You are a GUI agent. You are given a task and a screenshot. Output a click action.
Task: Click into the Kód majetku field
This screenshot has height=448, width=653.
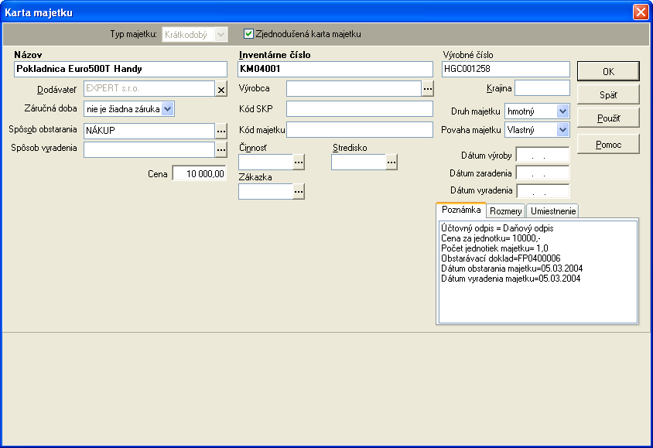pos(360,129)
